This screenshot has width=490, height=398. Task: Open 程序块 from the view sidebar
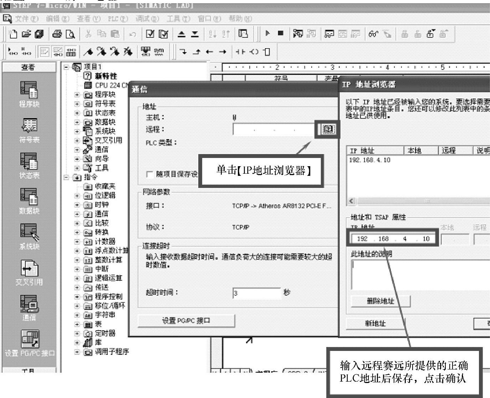click(29, 94)
